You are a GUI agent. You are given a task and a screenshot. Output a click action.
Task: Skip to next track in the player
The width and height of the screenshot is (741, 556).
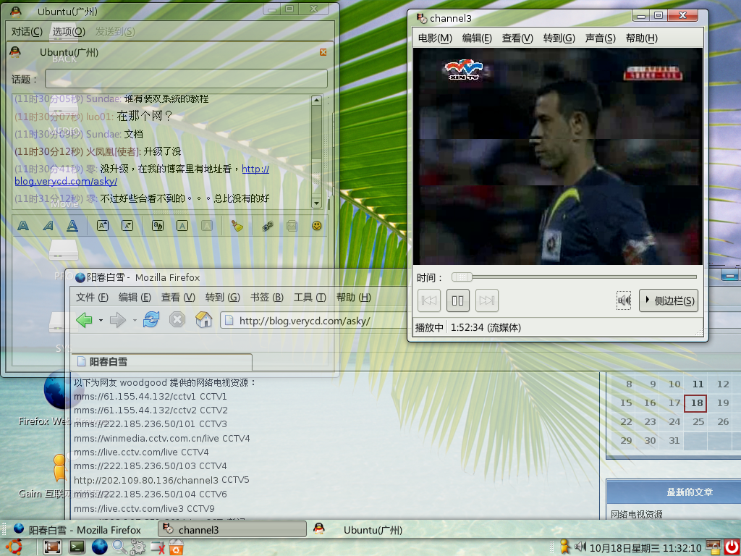point(487,300)
